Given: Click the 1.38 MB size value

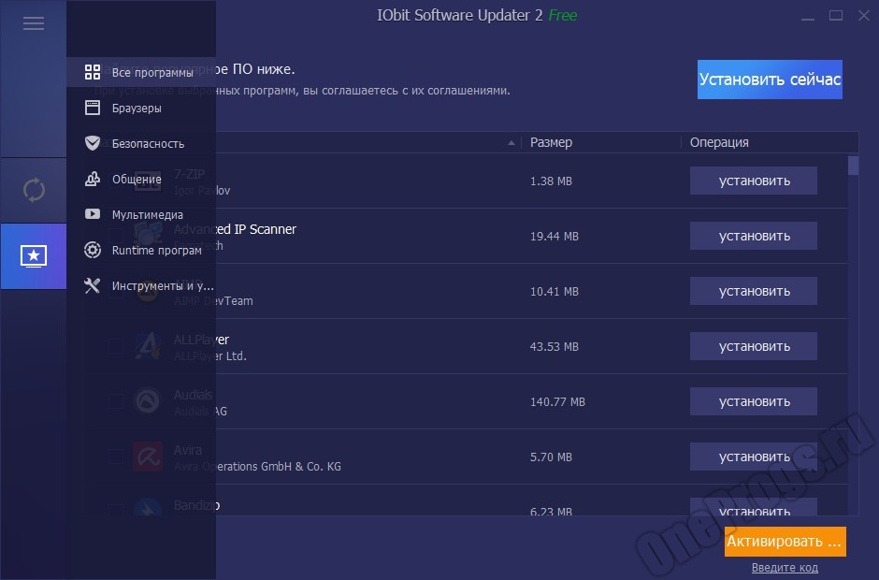Looking at the screenshot, I should pos(551,181).
